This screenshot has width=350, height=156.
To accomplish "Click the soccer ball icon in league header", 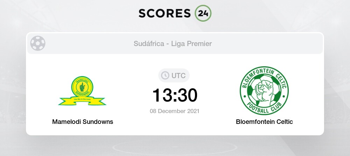I will tap(38, 43).
